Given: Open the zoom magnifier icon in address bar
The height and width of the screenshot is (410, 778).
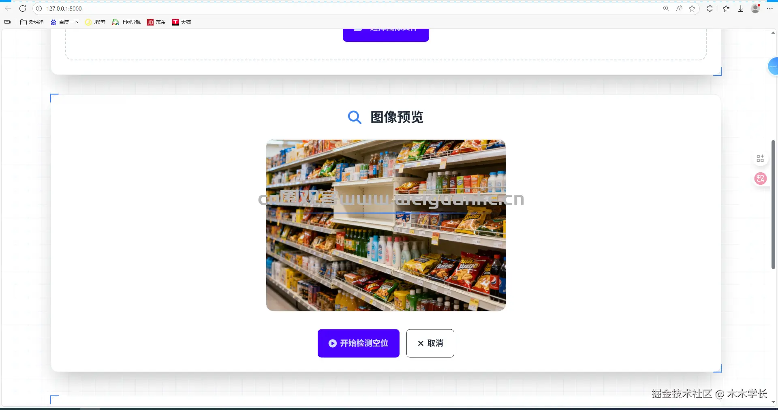Looking at the screenshot, I should tap(666, 9).
